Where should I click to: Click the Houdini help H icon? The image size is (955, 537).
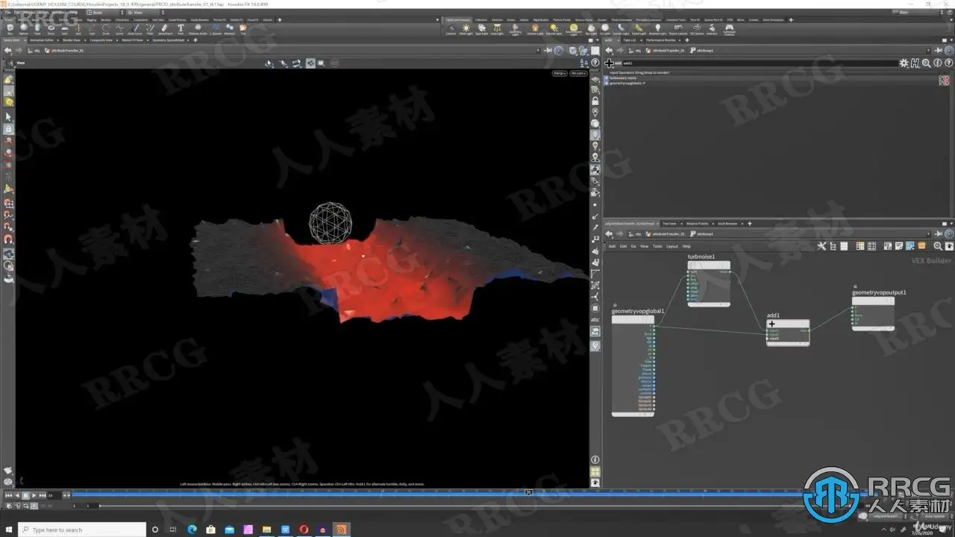pos(915,63)
